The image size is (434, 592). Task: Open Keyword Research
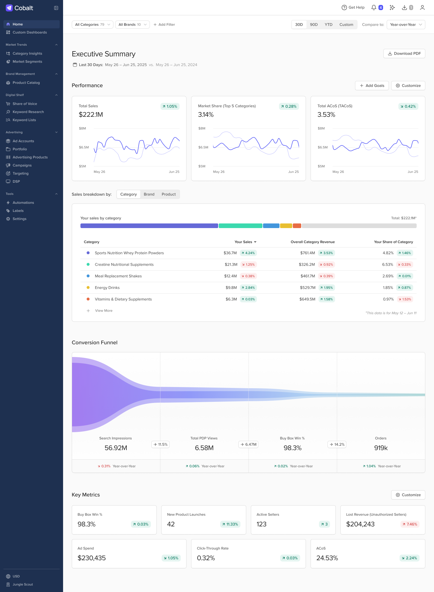[28, 112]
